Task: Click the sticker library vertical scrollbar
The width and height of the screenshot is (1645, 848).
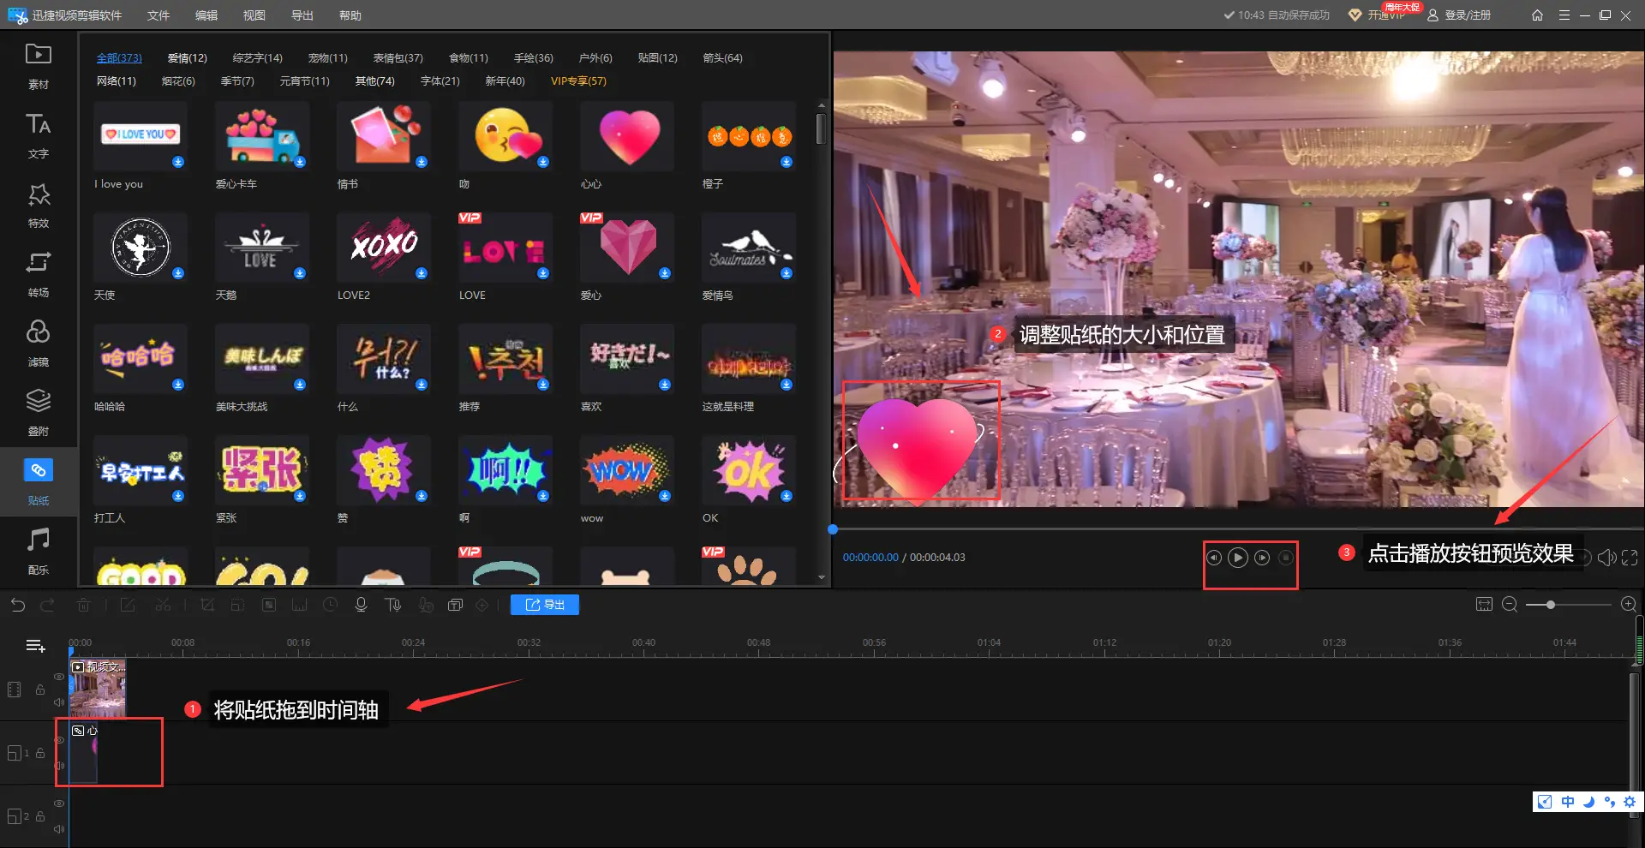Action: click(821, 128)
